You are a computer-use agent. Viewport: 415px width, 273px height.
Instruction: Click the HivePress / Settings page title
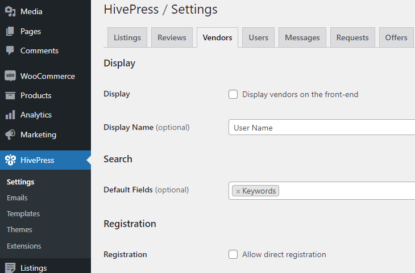point(160,10)
